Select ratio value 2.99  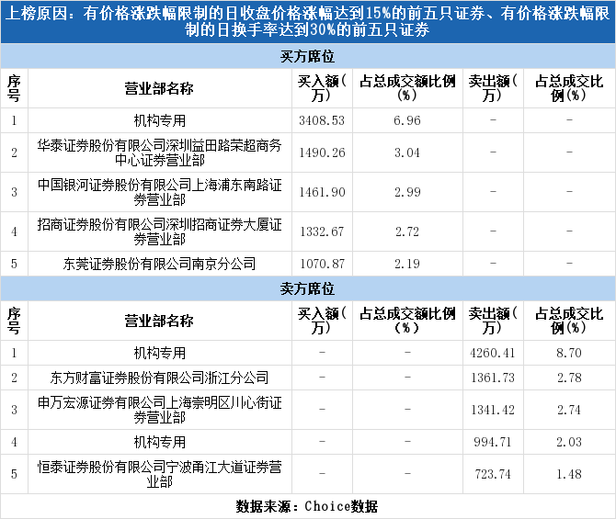tap(407, 192)
